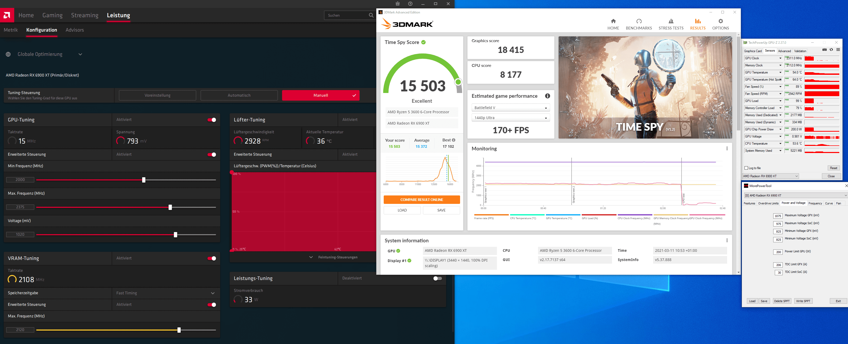Toggle the GPU-Tuning Aktiviert switch
Screen dimensions: 848x344
[212, 120]
